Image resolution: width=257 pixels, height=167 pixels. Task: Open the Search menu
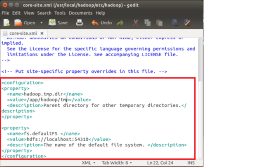coord(44,13)
